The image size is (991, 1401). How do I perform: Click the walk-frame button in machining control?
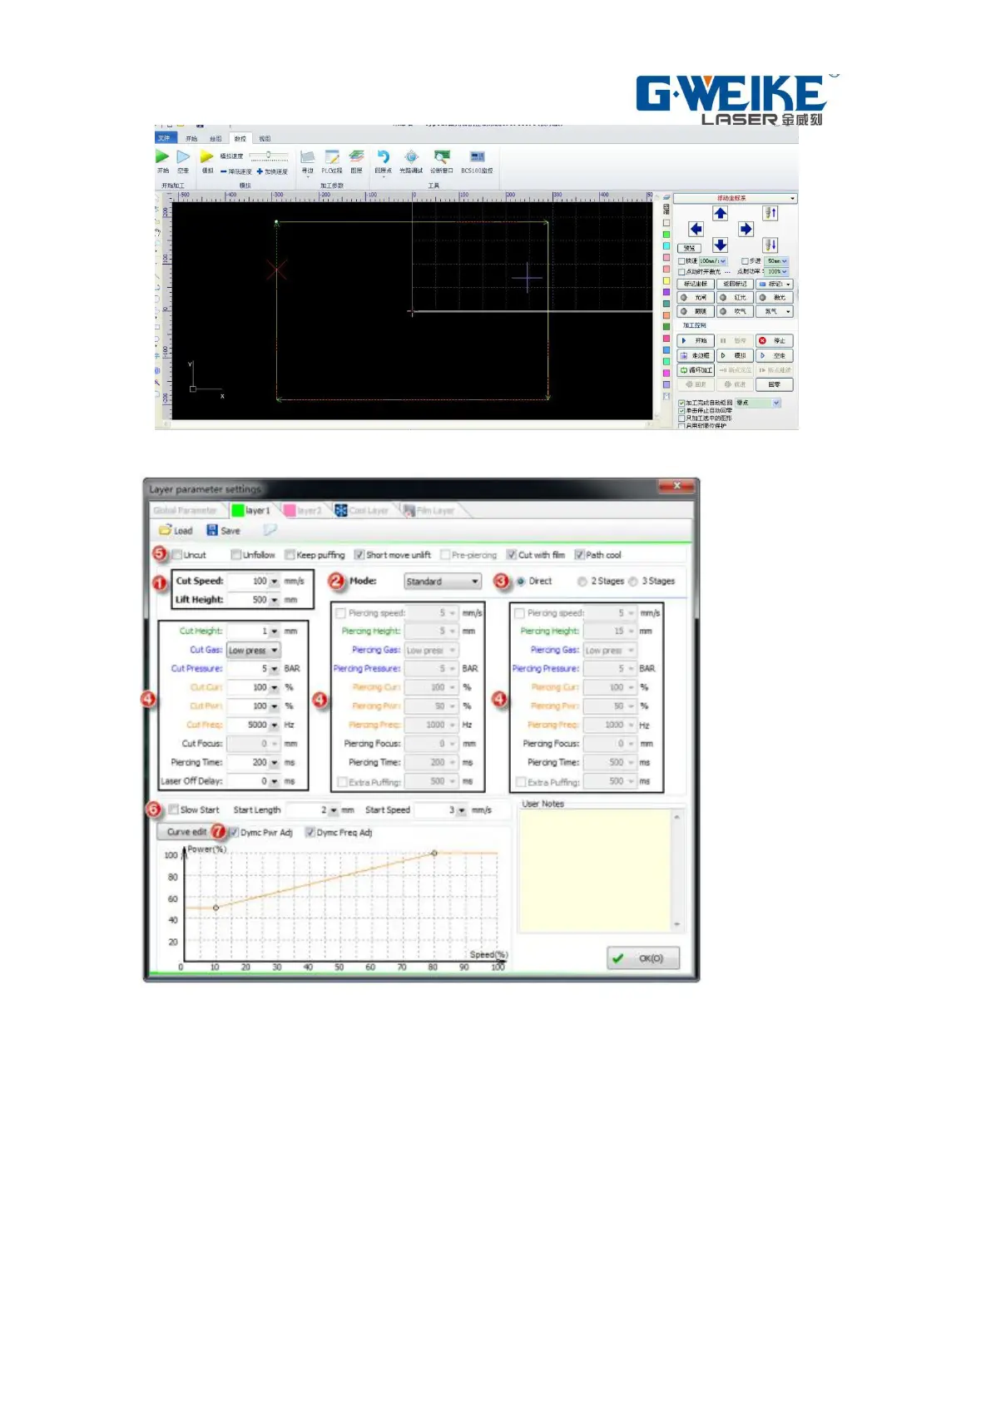point(696,355)
